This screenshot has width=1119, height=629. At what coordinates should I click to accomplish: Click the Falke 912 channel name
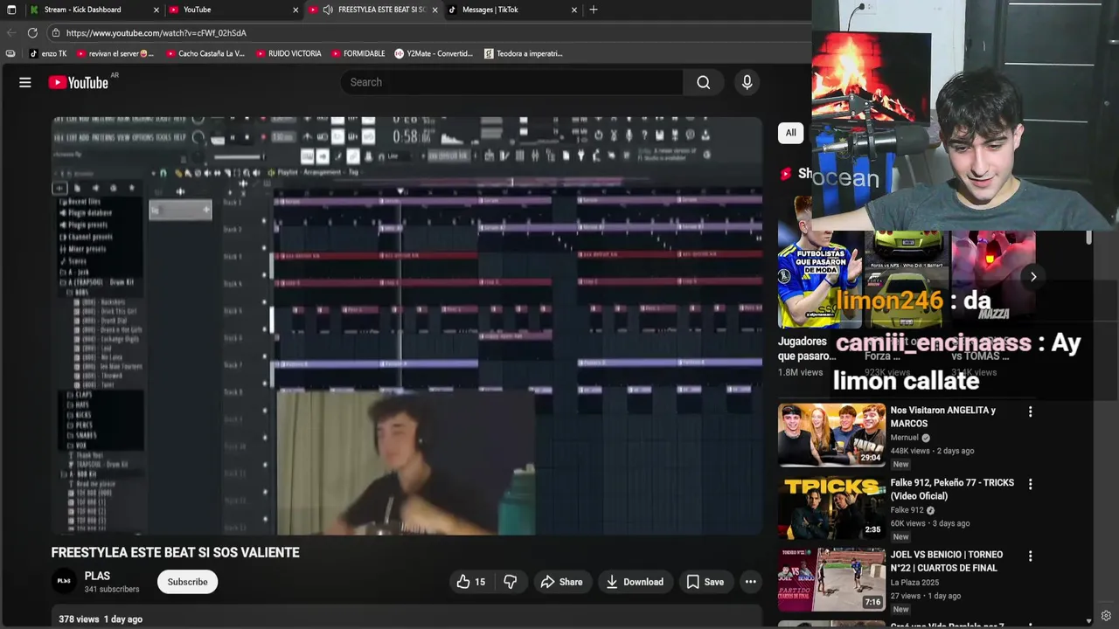(907, 510)
